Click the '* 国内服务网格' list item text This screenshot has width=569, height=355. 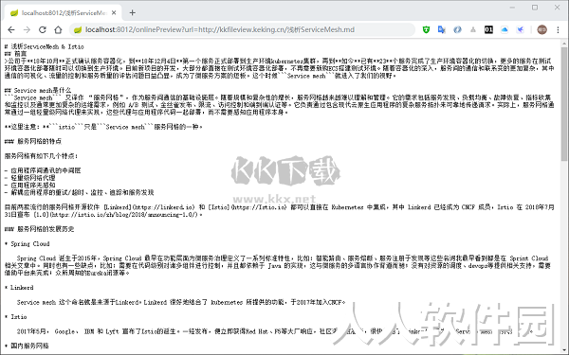click(x=27, y=346)
